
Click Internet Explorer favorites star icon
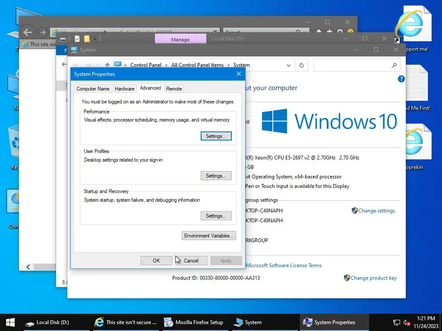[329, 32]
